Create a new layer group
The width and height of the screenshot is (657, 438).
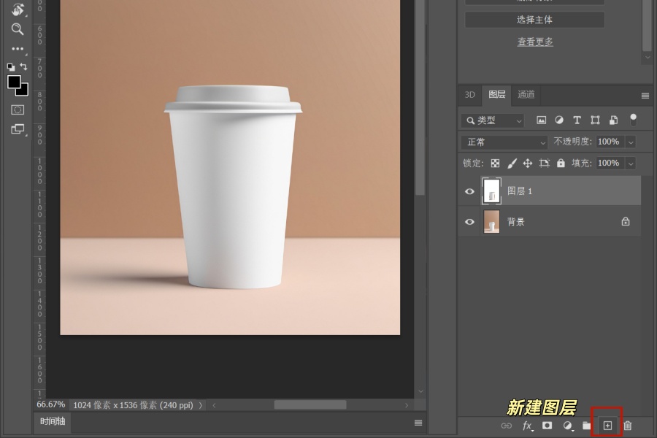tap(587, 426)
